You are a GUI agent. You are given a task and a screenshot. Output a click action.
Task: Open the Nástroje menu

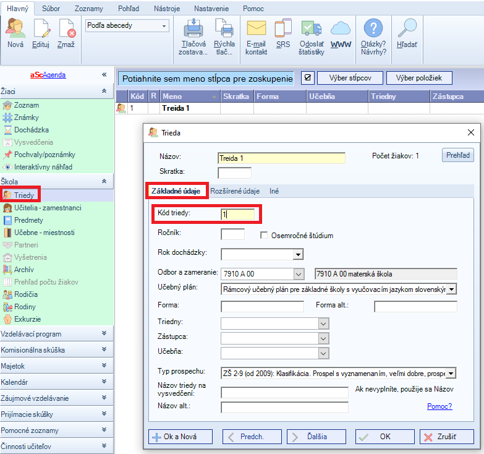167,8
